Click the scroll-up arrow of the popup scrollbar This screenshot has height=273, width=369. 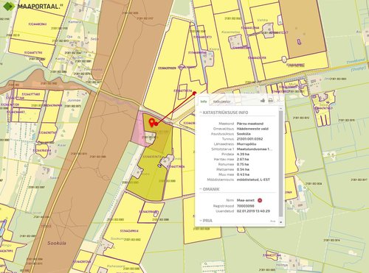[280, 108]
